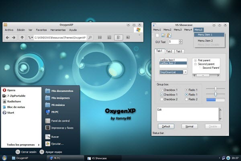Select the second Radio 1 option
Image resolution: width=241 pixels, height=161 pixels.
[x=186, y=95]
